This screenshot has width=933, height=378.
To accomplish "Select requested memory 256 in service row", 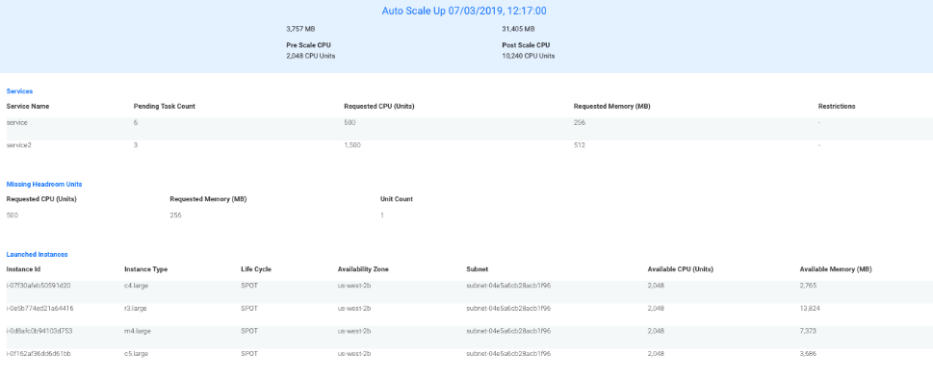I will 579,122.
